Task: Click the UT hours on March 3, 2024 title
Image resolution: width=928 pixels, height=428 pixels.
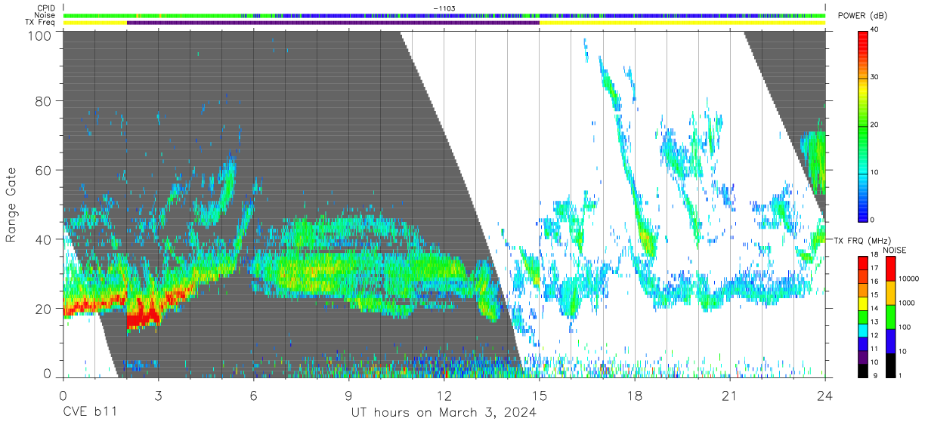Action: click(444, 413)
